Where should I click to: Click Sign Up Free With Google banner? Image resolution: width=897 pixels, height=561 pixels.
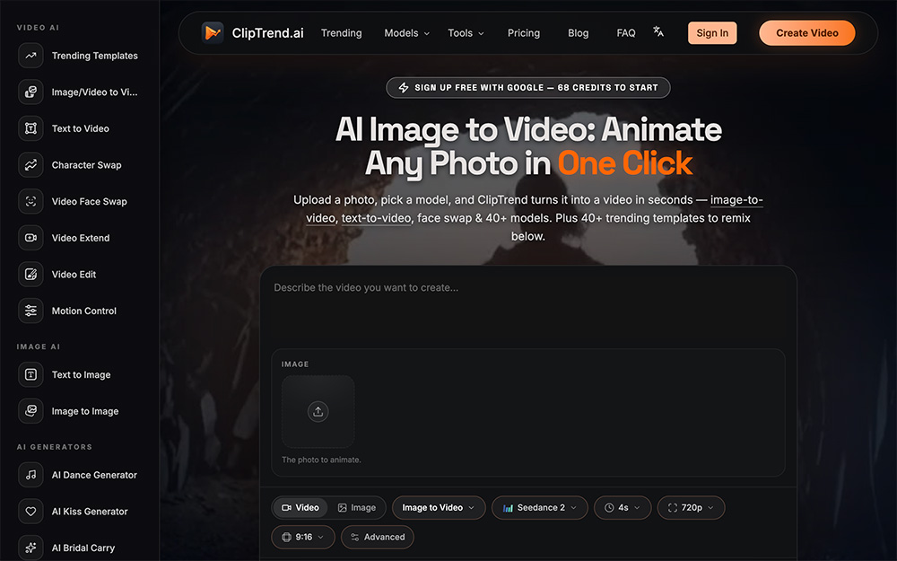(x=528, y=88)
